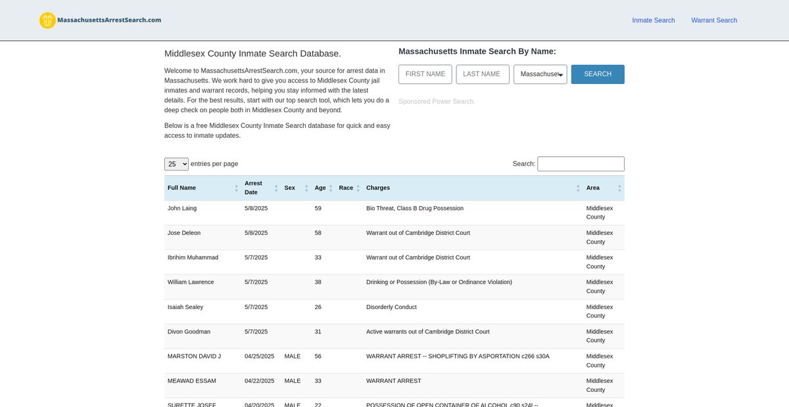Image resolution: width=789 pixels, height=407 pixels.
Task: Click the Isaiah Sealey Disorderly Conduct charge
Action: tap(391, 307)
